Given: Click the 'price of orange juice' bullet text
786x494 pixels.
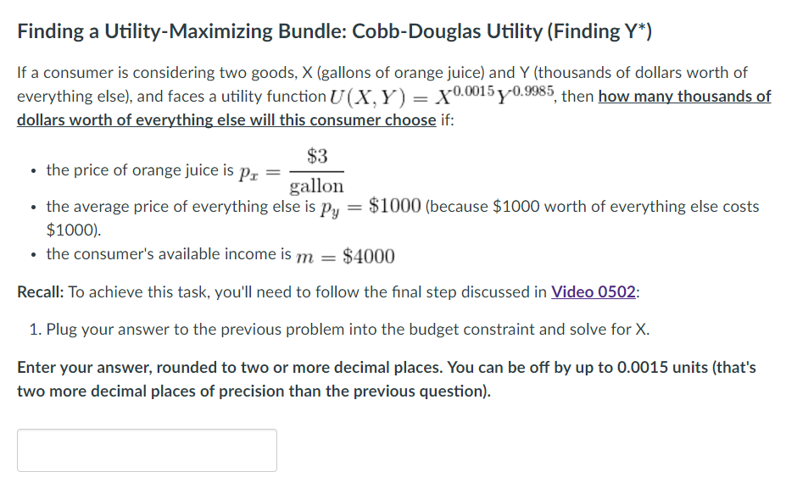Looking at the screenshot, I should tap(140, 170).
